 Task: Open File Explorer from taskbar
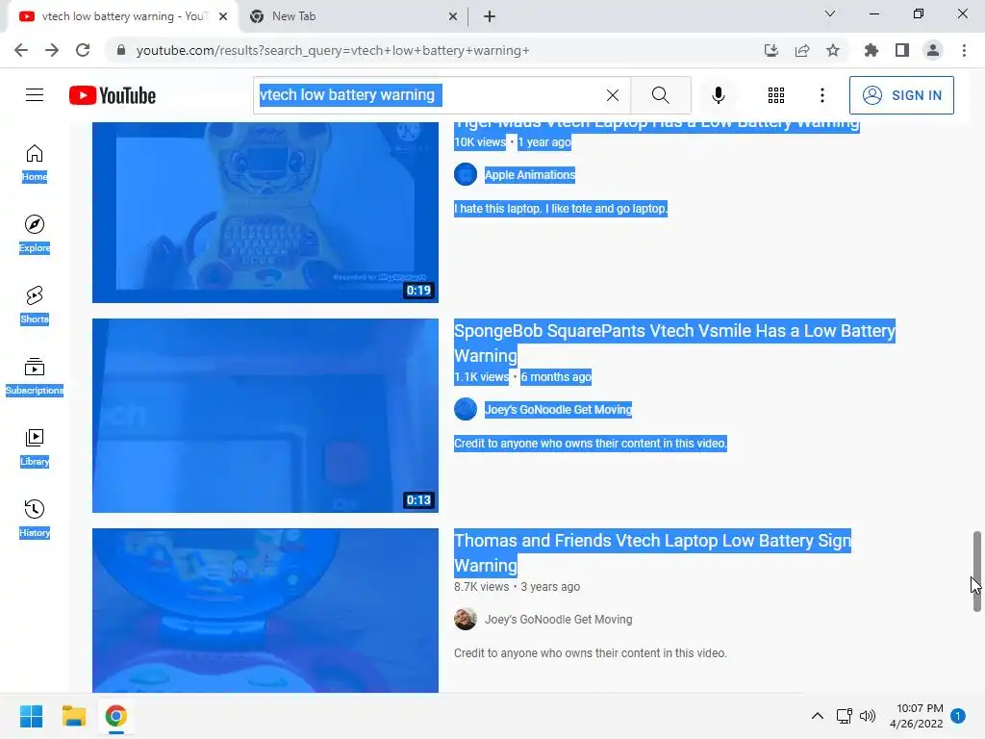point(73,716)
